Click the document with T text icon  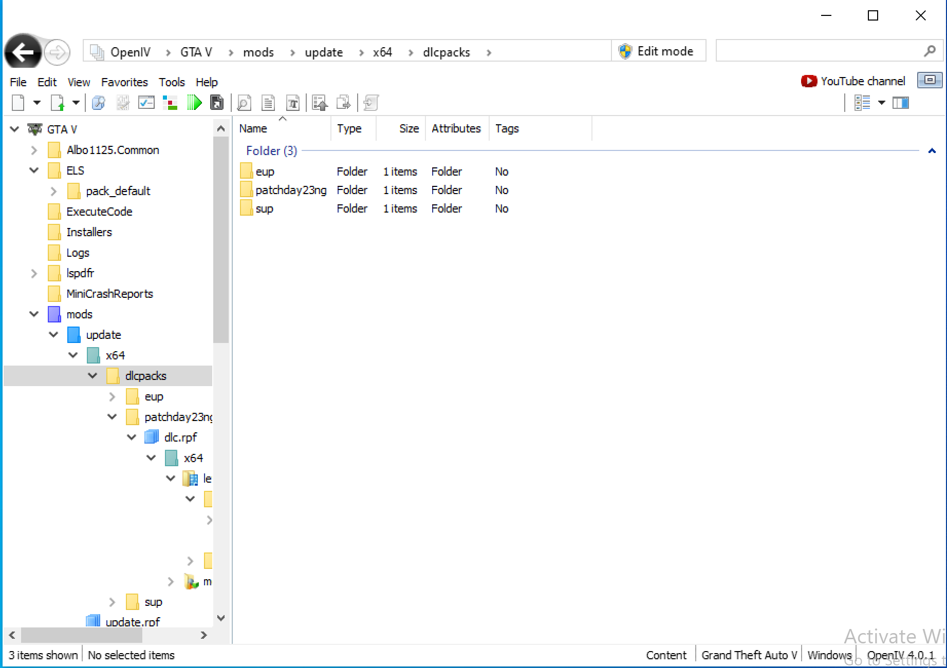click(x=293, y=103)
